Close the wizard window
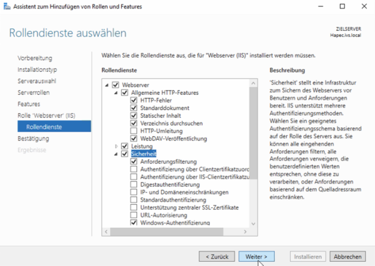Image resolution: width=375 pixels, height=266 pixels. (x=364, y=6)
